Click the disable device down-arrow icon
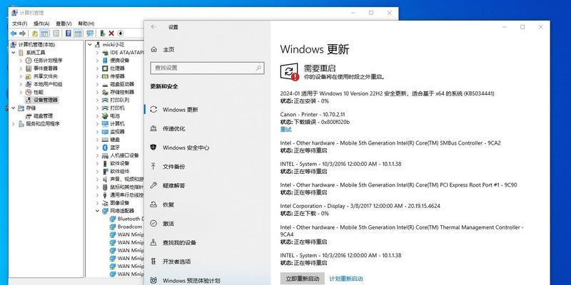Image resolution: width=571 pixels, height=285 pixels. coord(120,33)
